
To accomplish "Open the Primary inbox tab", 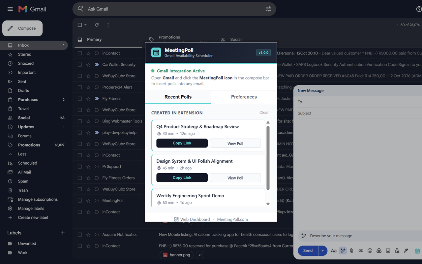I will point(94,40).
